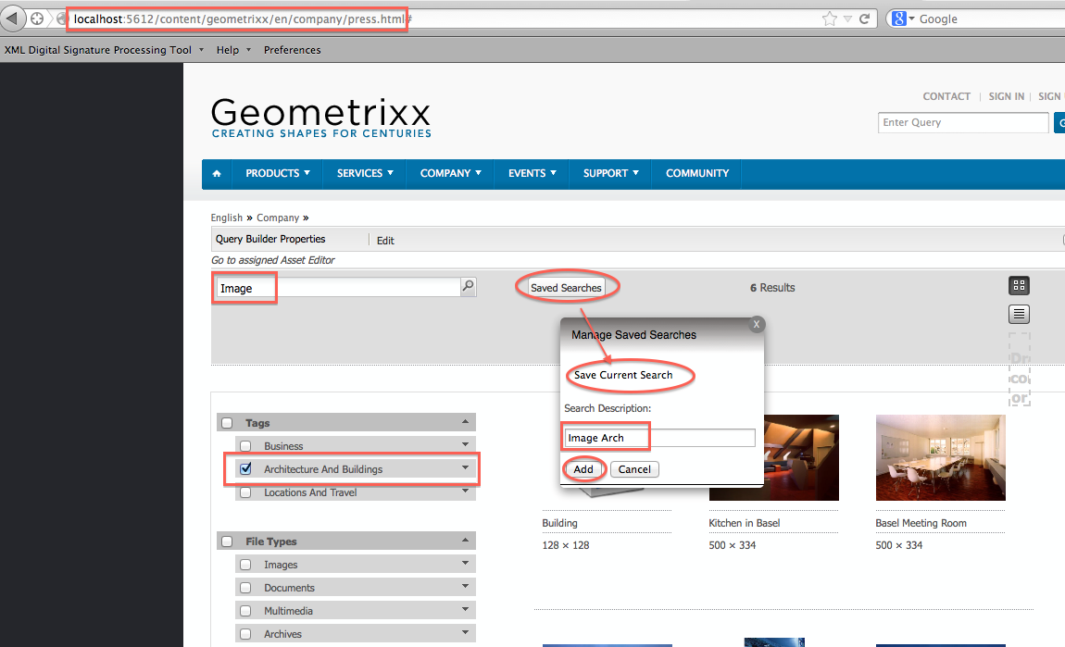Go to the COMMUNITY navigation item
Image resolution: width=1065 pixels, height=647 pixels.
(696, 174)
